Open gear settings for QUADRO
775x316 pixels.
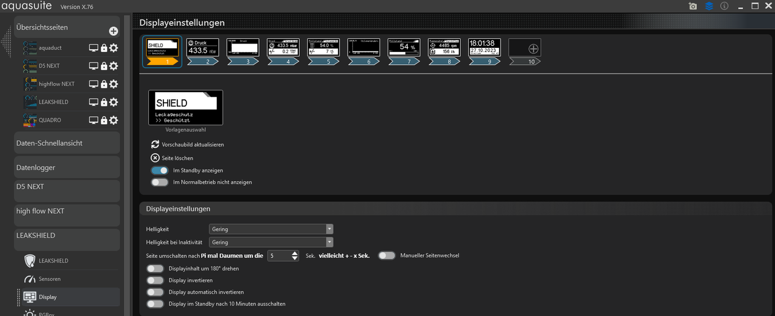[114, 120]
